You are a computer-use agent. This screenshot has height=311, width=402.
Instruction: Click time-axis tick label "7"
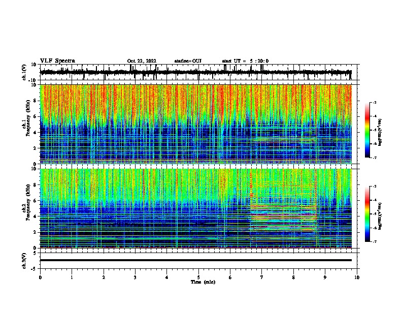tap(262, 277)
